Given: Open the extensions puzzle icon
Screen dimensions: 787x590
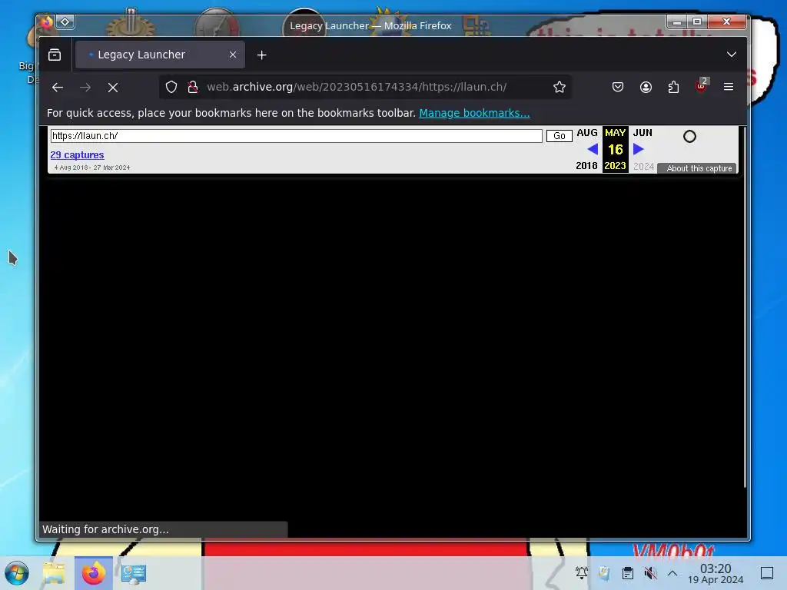Looking at the screenshot, I should point(673,87).
